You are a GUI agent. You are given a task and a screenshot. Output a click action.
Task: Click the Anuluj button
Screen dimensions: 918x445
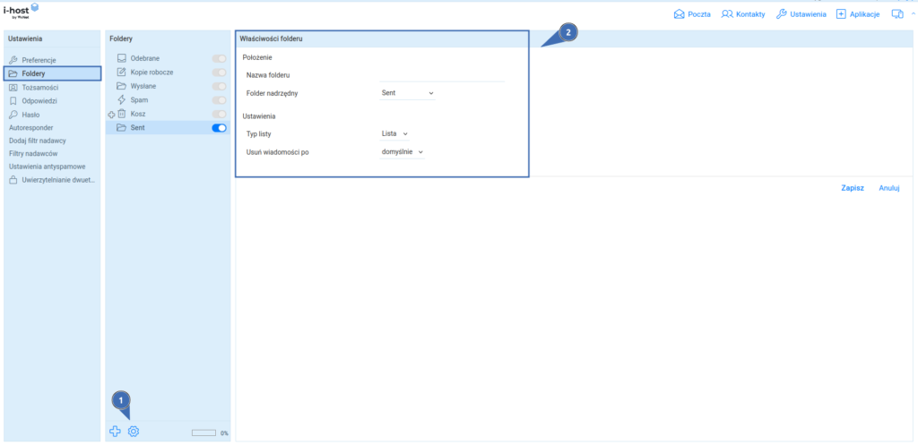tap(888, 188)
